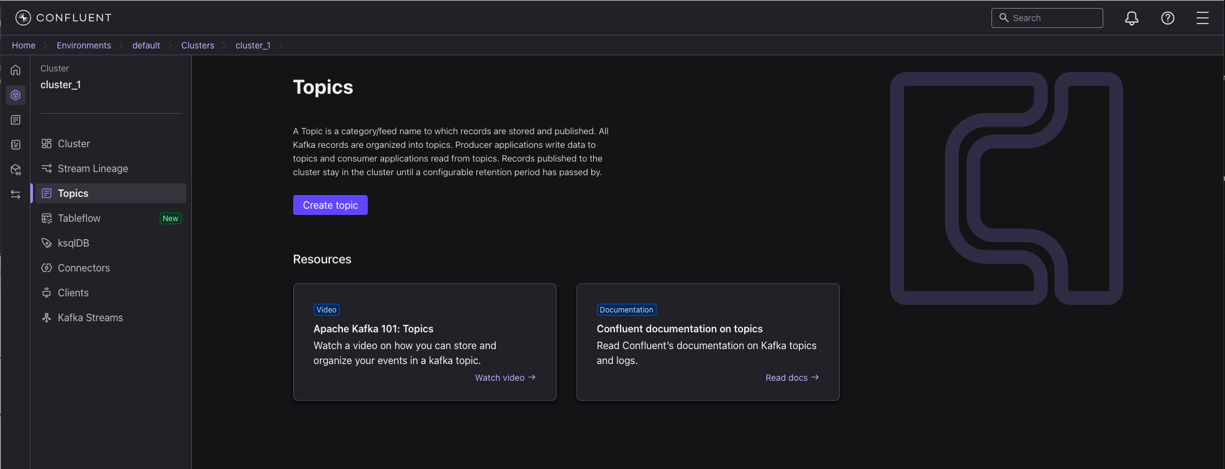Select the highlighted hexagon cluster icon in rail
Viewport: 1225px width, 469px height.
pyautogui.click(x=16, y=95)
